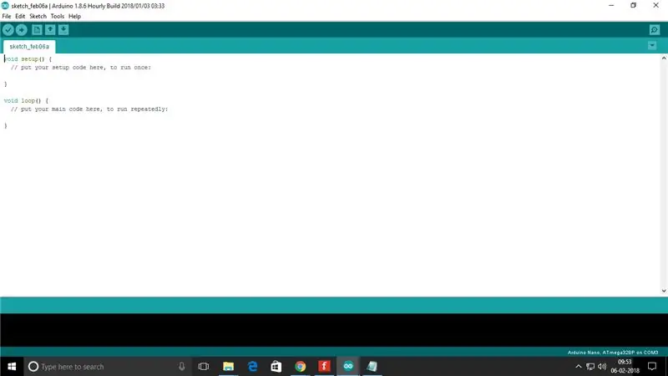668x376 pixels.
Task: Expand the tab options dropdown arrow
Action: tap(652, 46)
